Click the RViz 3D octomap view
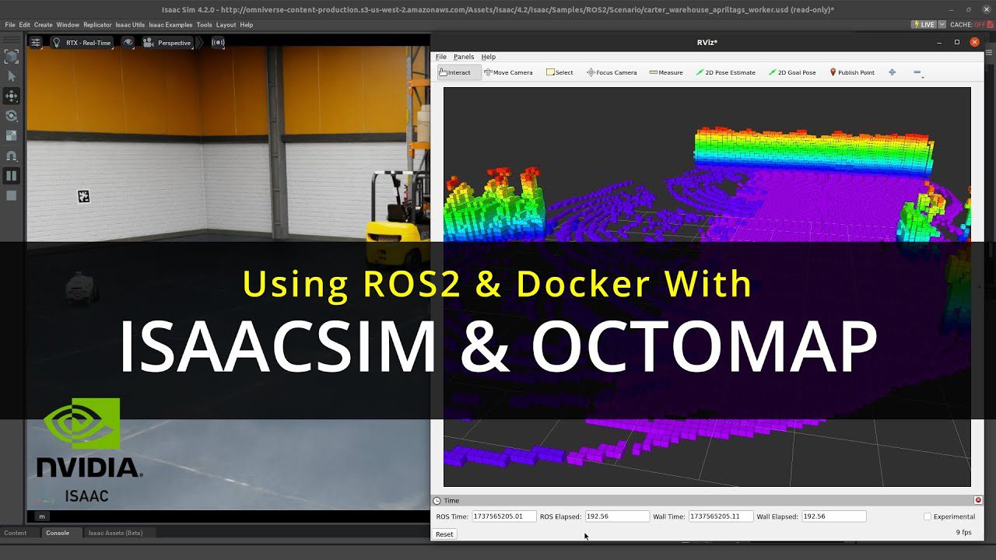 click(707, 286)
